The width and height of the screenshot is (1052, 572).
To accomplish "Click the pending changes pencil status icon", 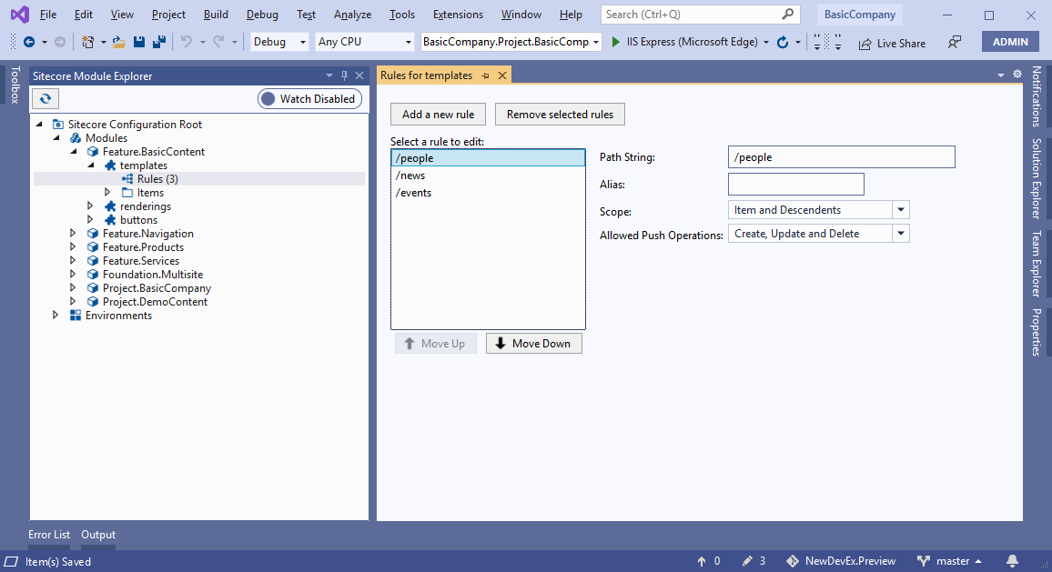I will pyautogui.click(x=747, y=560).
